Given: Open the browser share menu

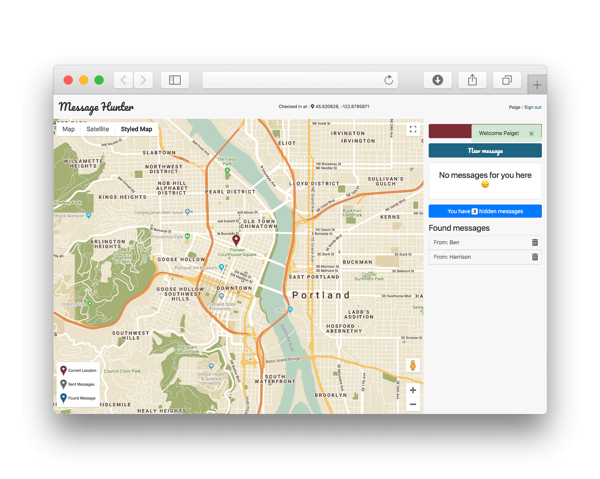Looking at the screenshot, I should 472,80.
